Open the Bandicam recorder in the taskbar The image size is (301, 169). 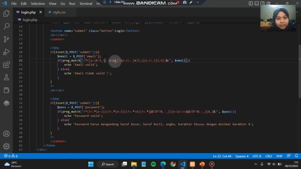pos(212,164)
